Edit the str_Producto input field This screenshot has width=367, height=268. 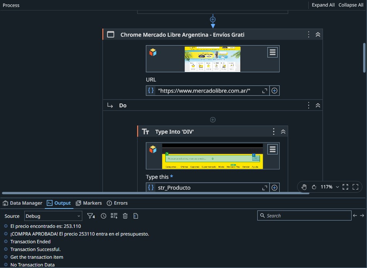pos(208,188)
